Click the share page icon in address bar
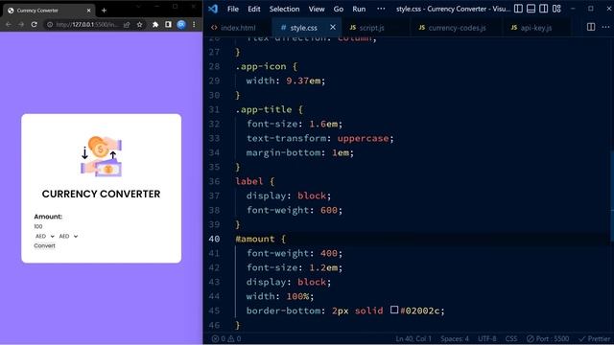The width and height of the screenshot is (614, 345). tap(127, 24)
